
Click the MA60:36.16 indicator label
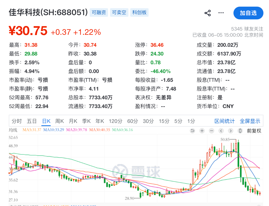pyautogui.click(x=123, y=130)
